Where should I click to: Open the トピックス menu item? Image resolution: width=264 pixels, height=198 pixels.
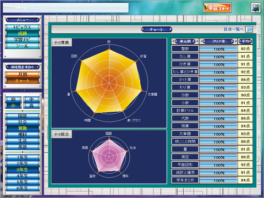[23, 28]
